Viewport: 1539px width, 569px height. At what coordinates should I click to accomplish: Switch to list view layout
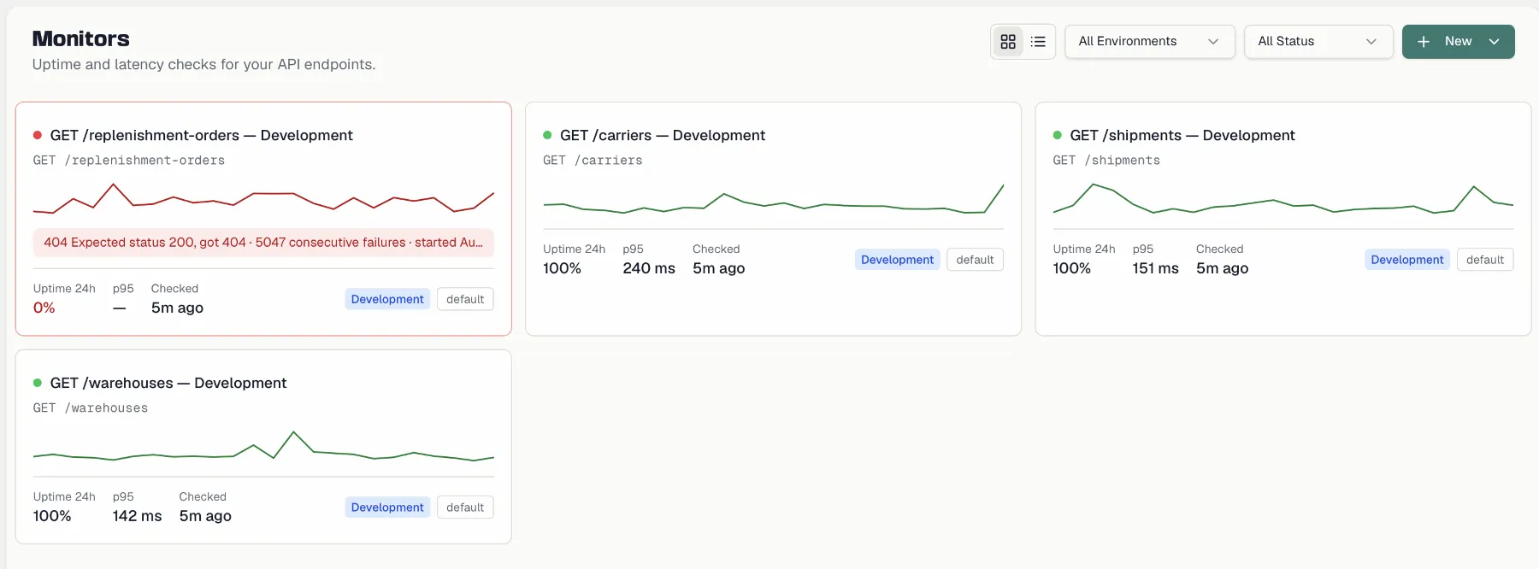pyautogui.click(x=1038, y=41)
